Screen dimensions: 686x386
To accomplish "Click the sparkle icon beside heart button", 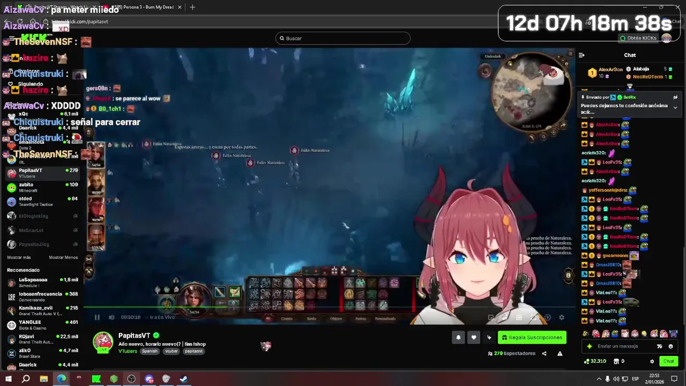I will 489,338.
